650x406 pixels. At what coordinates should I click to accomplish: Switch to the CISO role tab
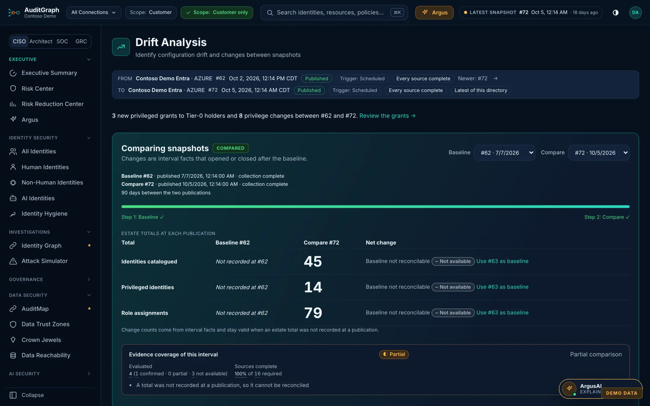point(19,41)
